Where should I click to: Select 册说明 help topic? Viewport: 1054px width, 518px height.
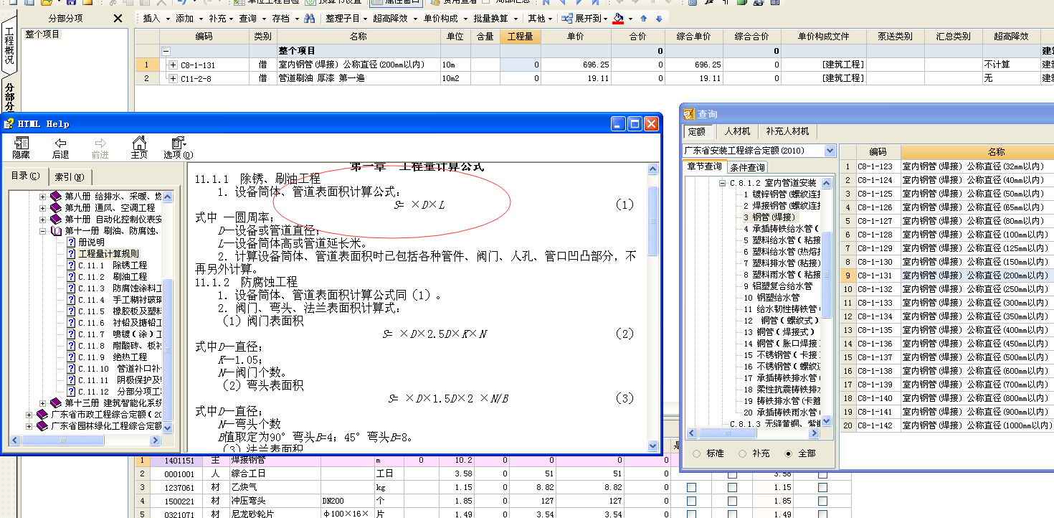(91, 242)
